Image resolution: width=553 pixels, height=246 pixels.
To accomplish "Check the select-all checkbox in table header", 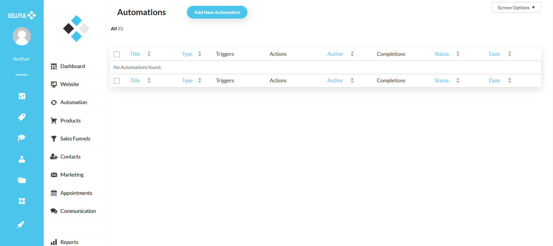I will pos(117,54).
